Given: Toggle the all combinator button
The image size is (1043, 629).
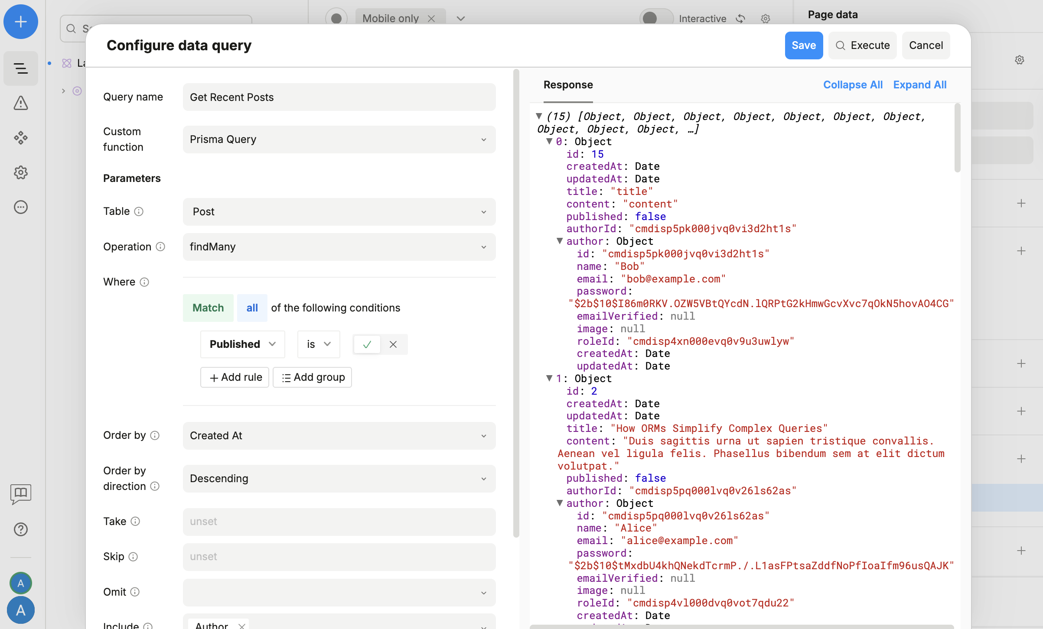Looking at the screenshot, I should pyautogui.click(x=252, y=308).
